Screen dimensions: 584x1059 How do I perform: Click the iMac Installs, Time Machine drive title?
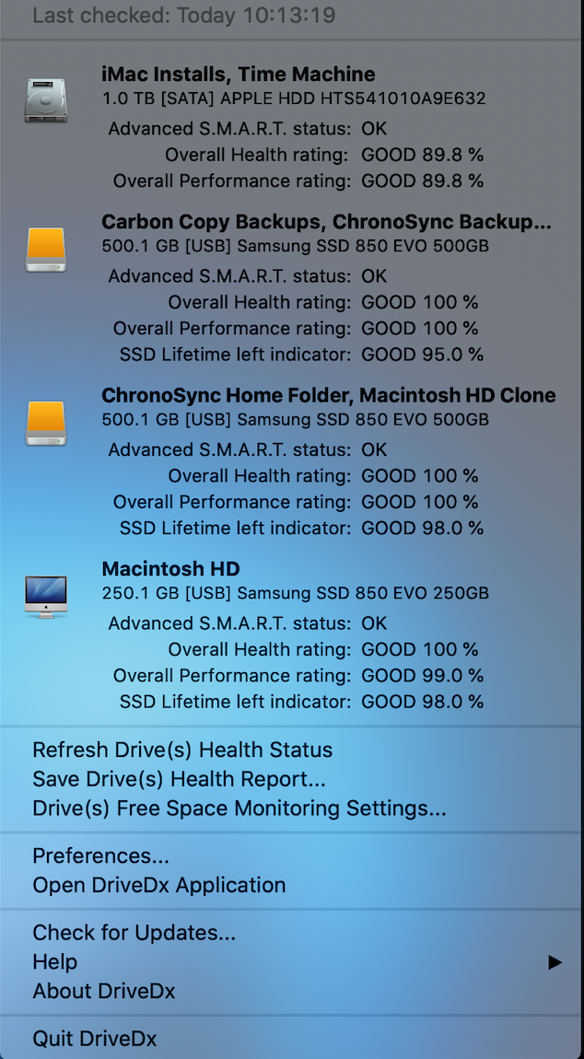(x=239, y=75)
